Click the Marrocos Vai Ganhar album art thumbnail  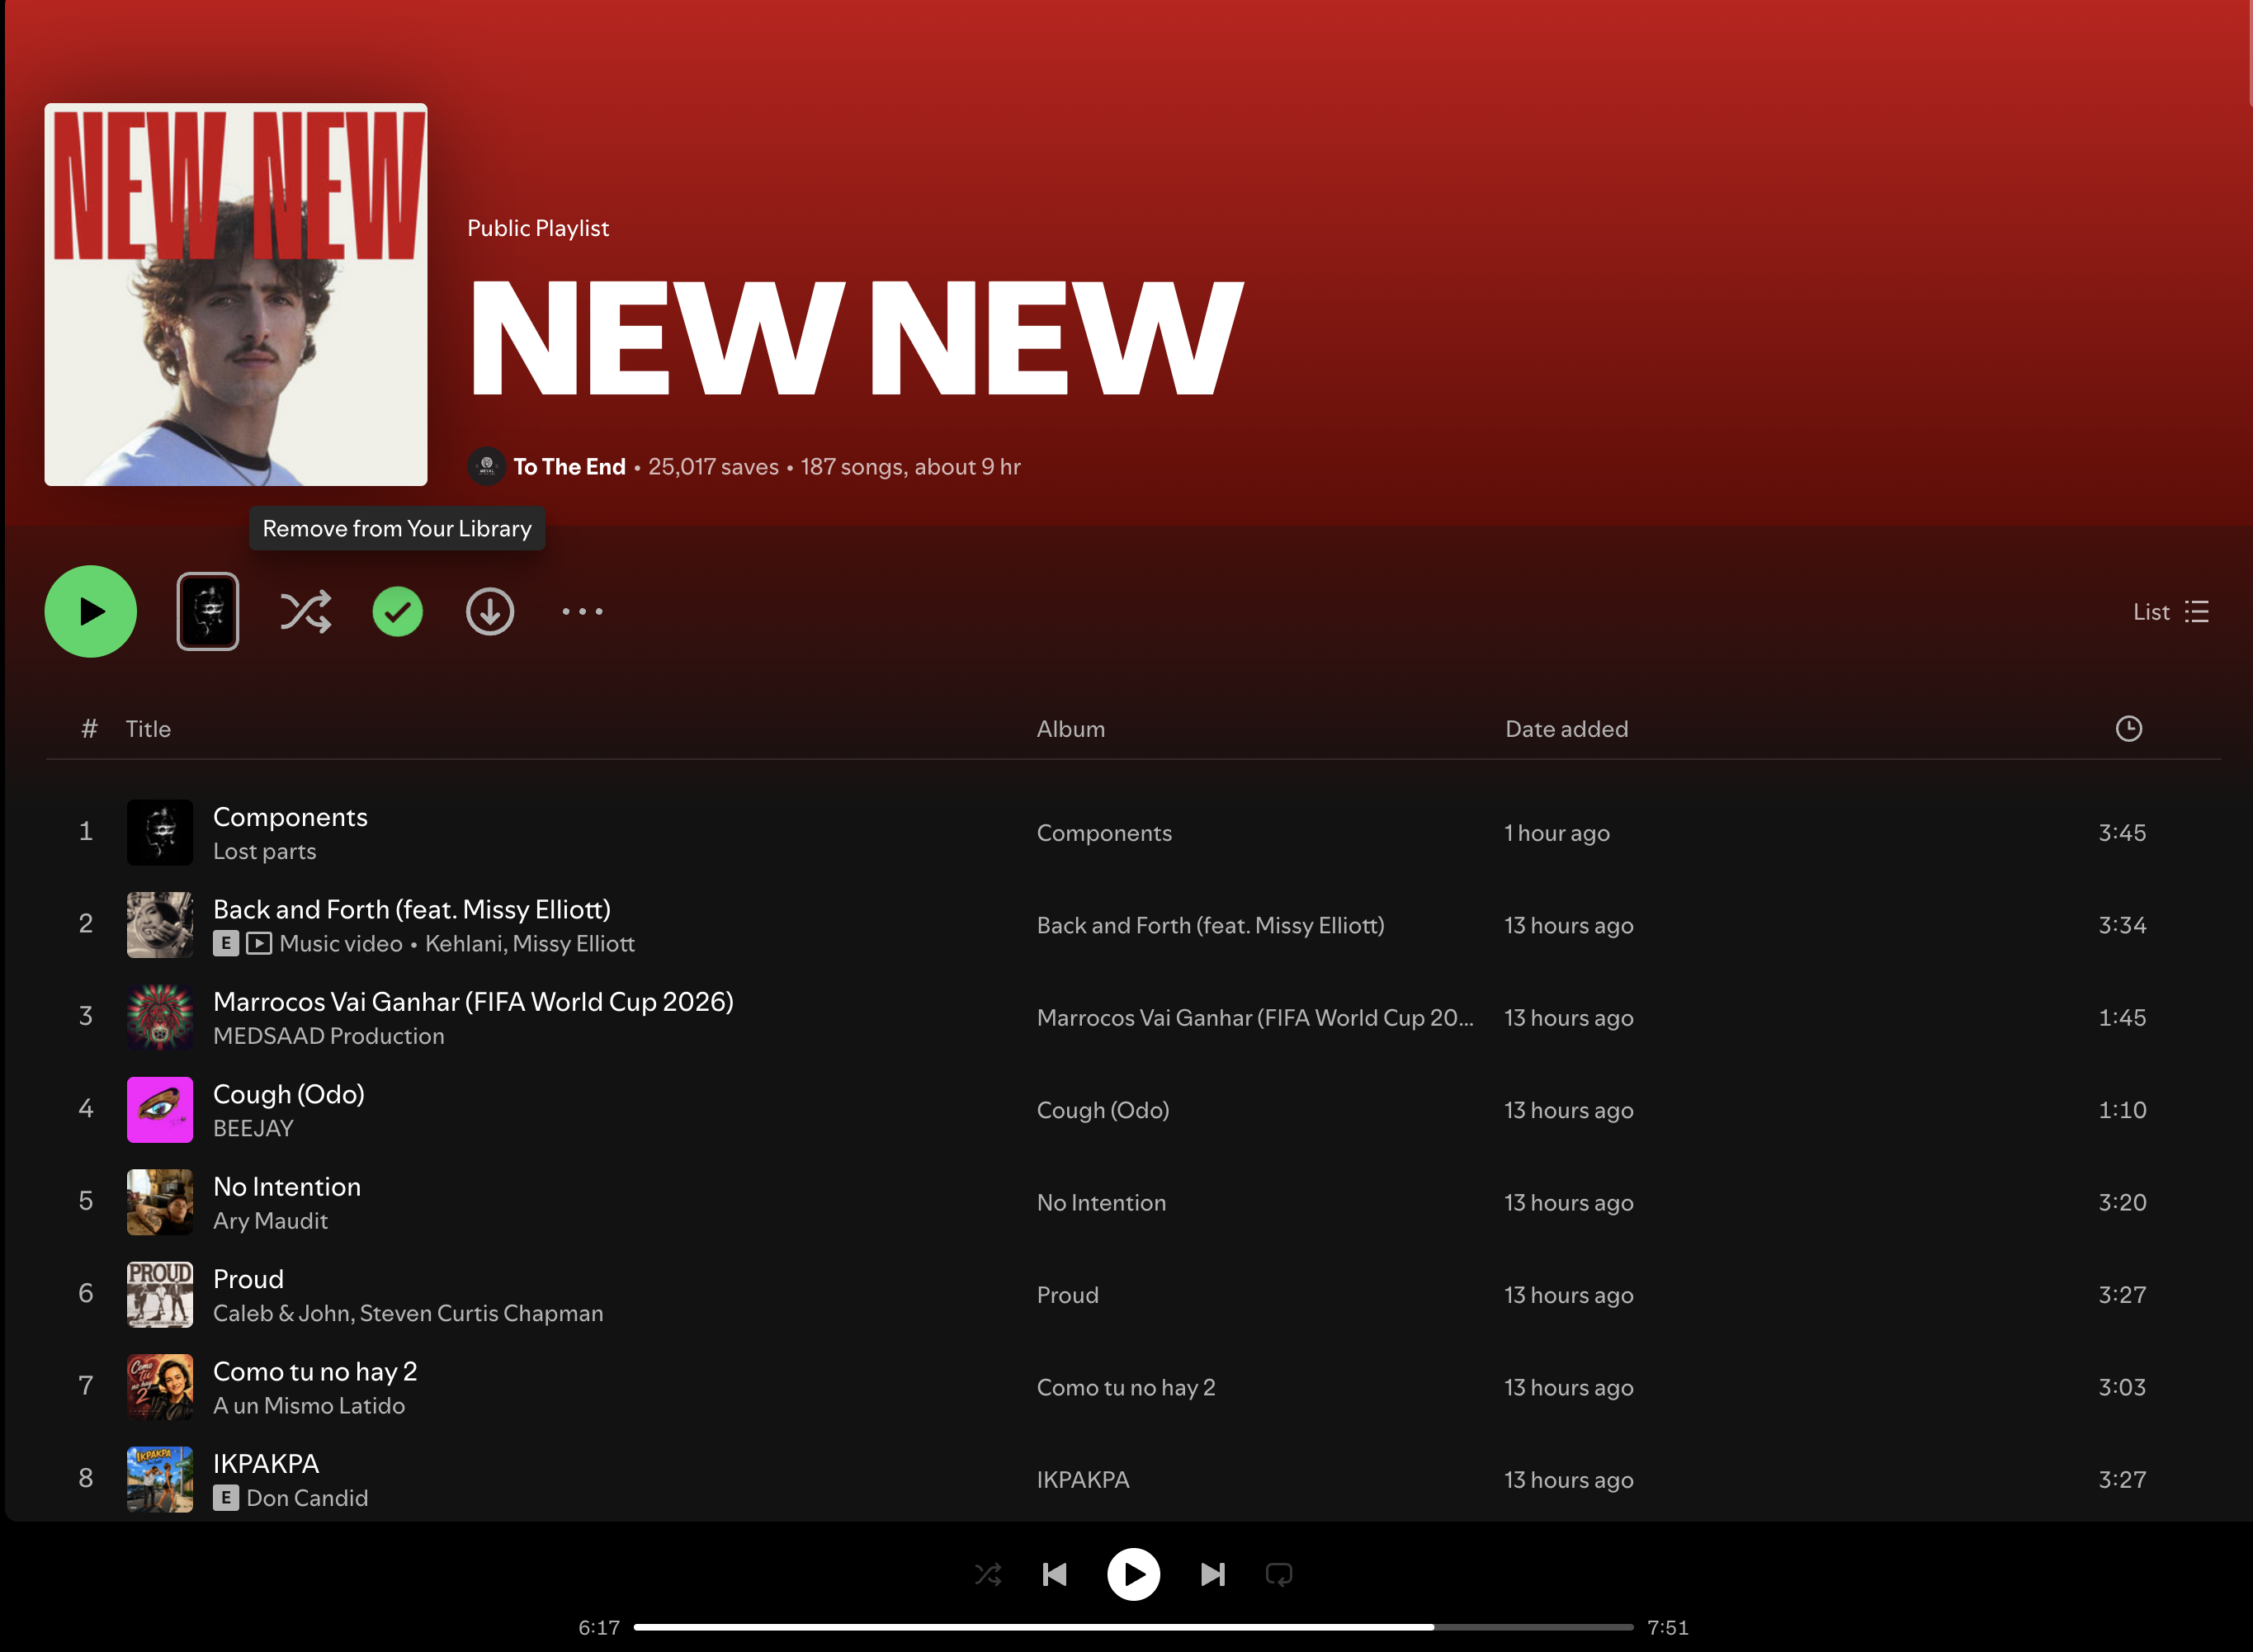(160, 1017)
